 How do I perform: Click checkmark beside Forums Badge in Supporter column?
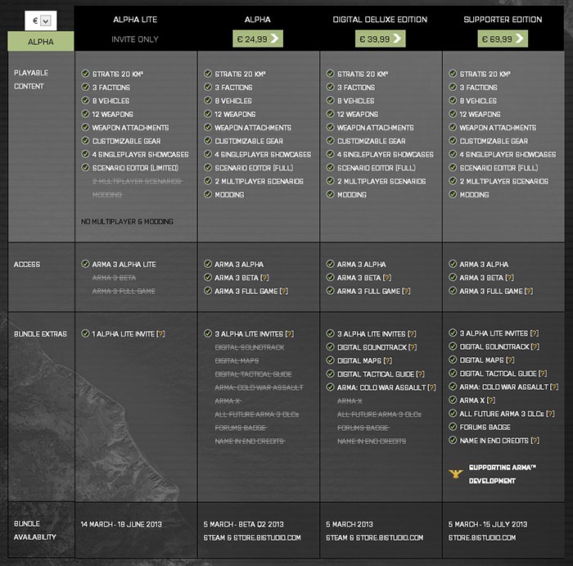453,427
